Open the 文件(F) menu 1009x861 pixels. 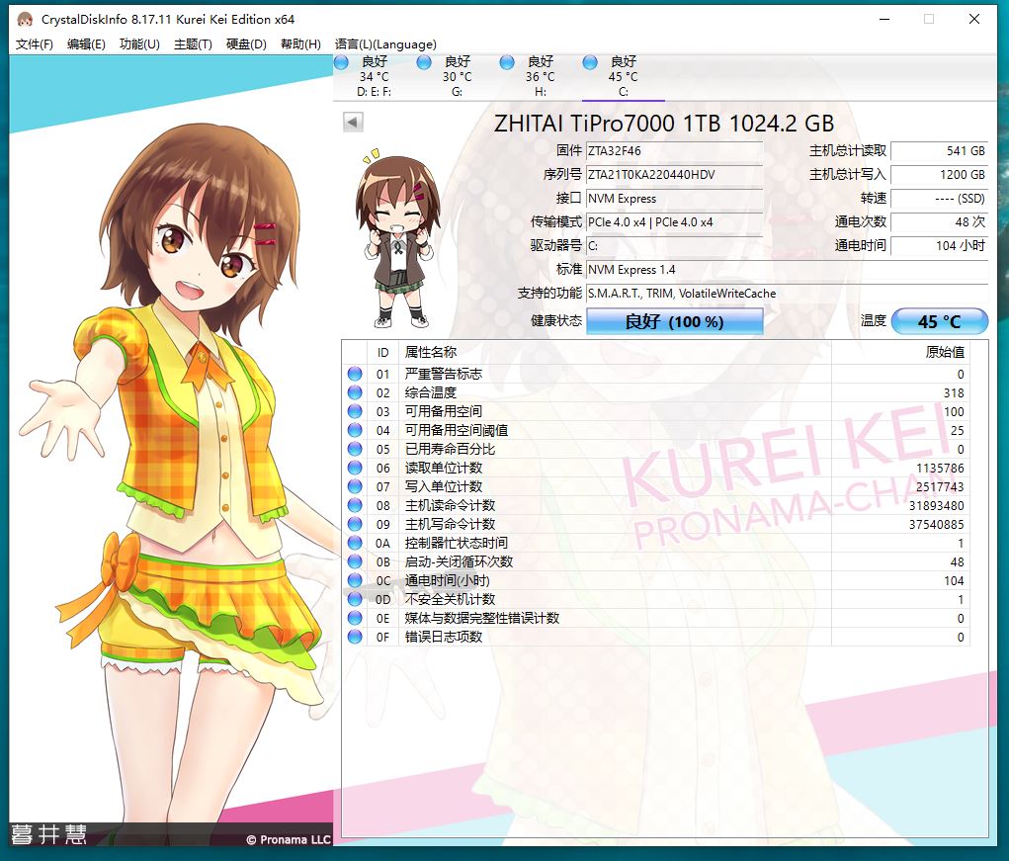pyautogui.click(x=35, y=43)
